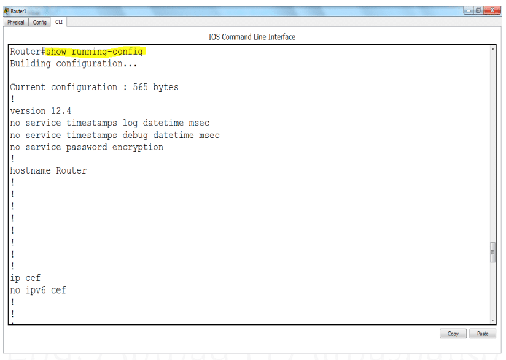Viewport: 506px width, 360px height.
Task: Click the 'ip cef' line
Action: click(25, 278)
